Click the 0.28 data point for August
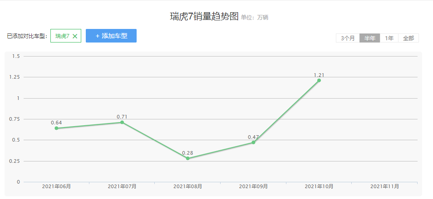This screenshot has height=199, width=433. (188, 158)
